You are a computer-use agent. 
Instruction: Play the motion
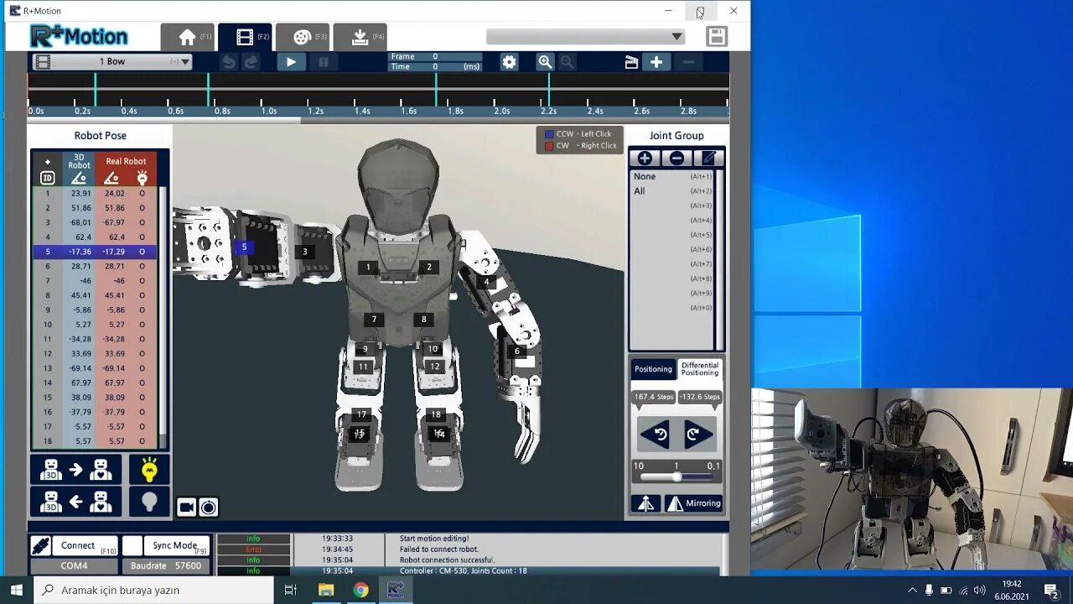tap(291, 61)
